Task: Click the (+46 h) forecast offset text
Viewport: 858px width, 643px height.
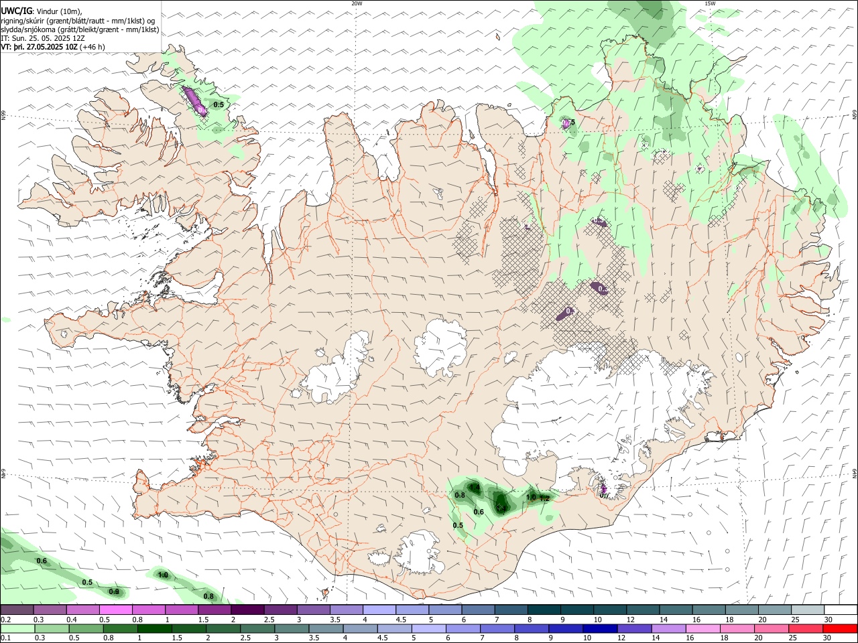Action: pyautogui.click(x=93, y=47)
